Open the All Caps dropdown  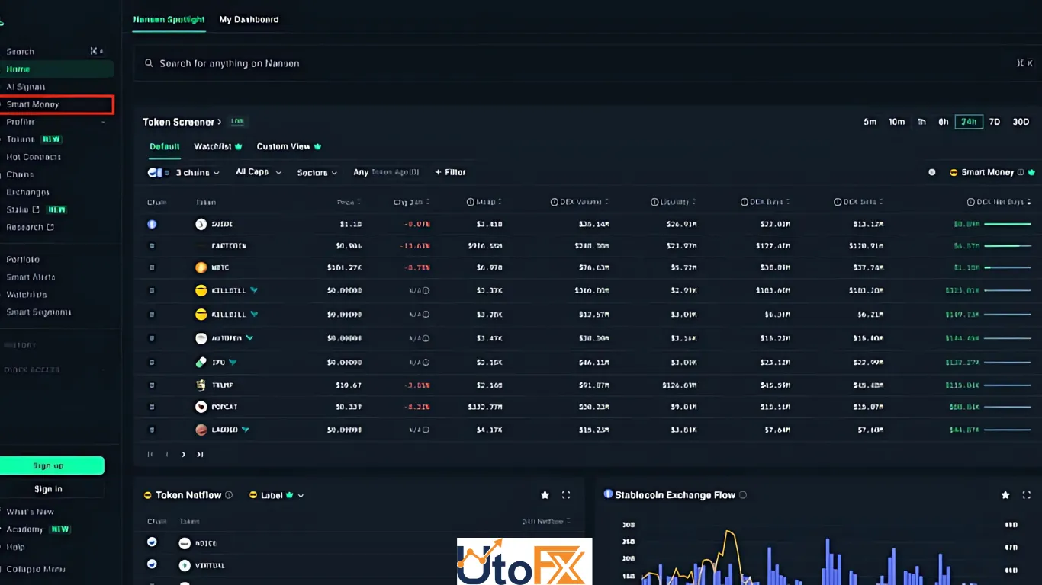[x=259, y=172]
